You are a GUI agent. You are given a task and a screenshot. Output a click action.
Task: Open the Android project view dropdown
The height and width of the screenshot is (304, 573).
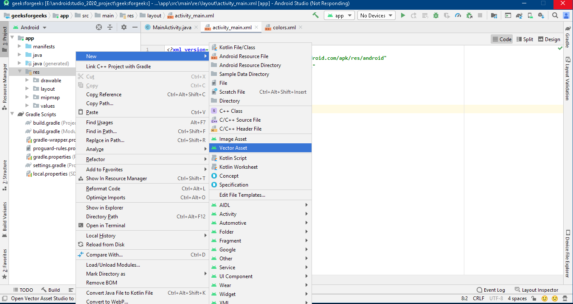point(30,27)
